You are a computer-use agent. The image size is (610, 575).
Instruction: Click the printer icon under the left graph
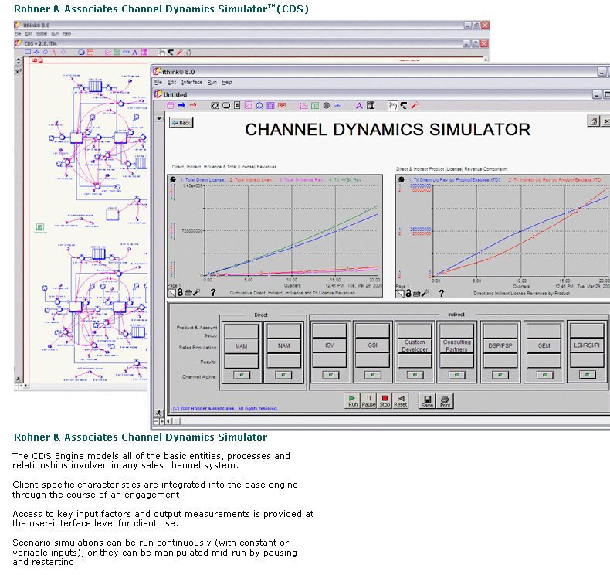coord(188,292)
